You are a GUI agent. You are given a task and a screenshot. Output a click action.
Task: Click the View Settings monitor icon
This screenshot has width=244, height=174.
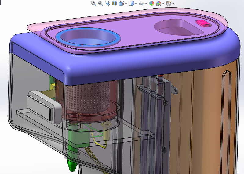[169, 3]
